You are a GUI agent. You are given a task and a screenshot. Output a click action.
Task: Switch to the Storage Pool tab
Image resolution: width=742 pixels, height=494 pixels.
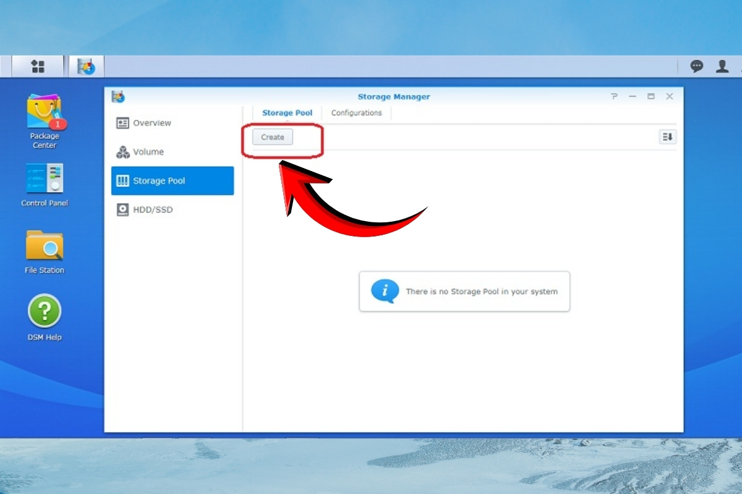[x=287, y=113]
